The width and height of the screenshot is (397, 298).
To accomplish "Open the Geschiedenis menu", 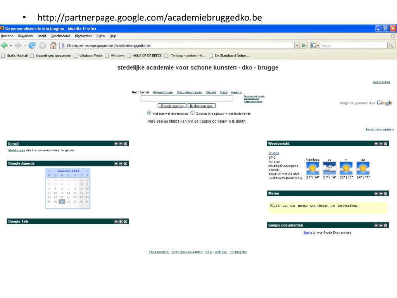I will click(x=60, y=36).
